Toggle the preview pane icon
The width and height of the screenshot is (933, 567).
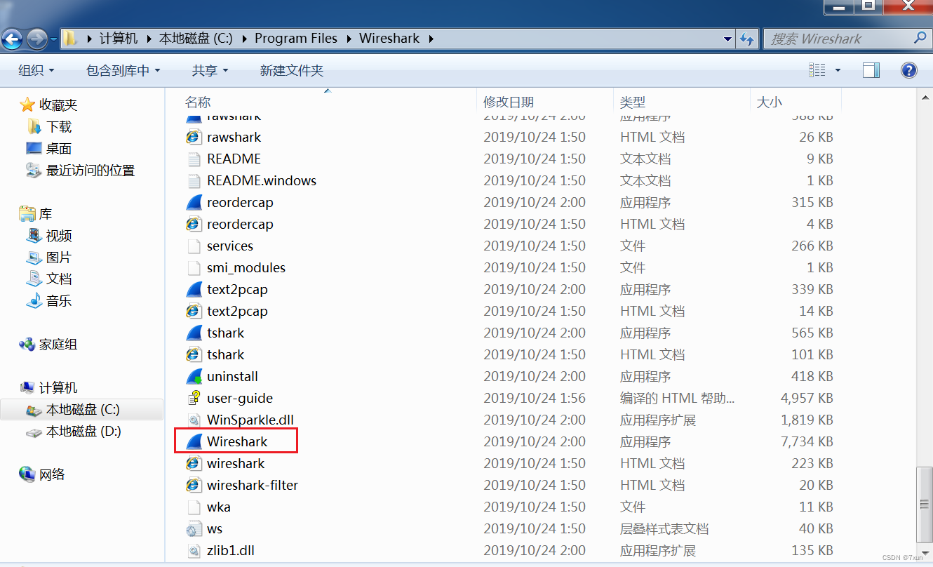(871, 70)
